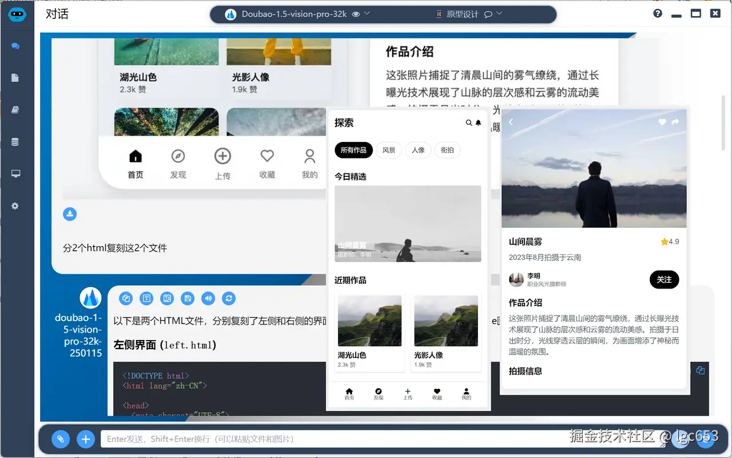Select the 人像 filter chip
The width and height of the screenshot is (732, 458).
click(x=418, y=150)
